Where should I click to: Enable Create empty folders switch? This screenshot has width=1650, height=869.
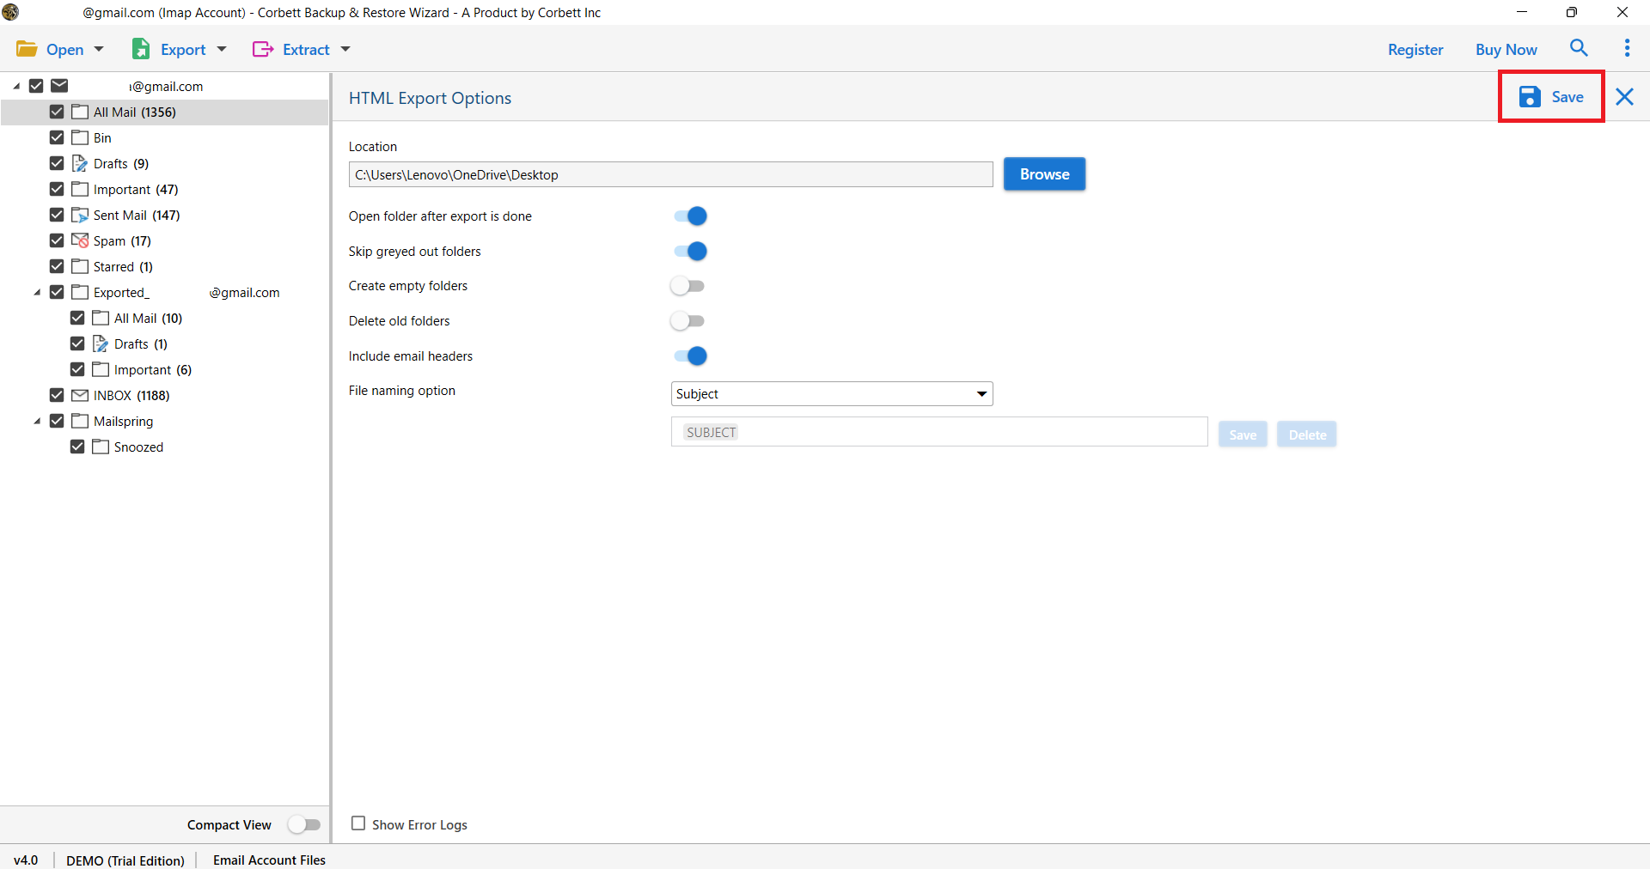(687, 286)
